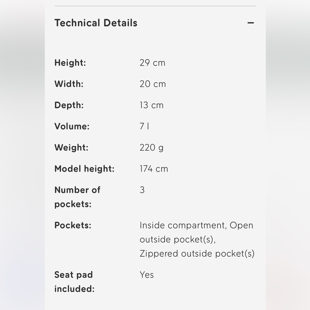Select the Depth label

point(69,105)
